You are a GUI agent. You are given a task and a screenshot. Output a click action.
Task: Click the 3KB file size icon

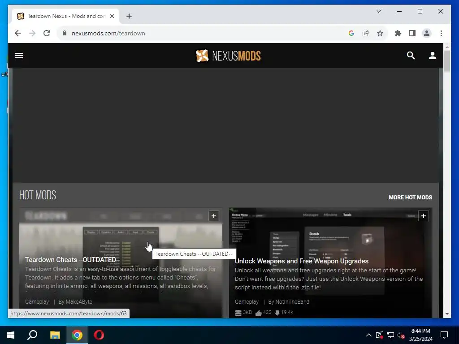[x=238, y=313]
